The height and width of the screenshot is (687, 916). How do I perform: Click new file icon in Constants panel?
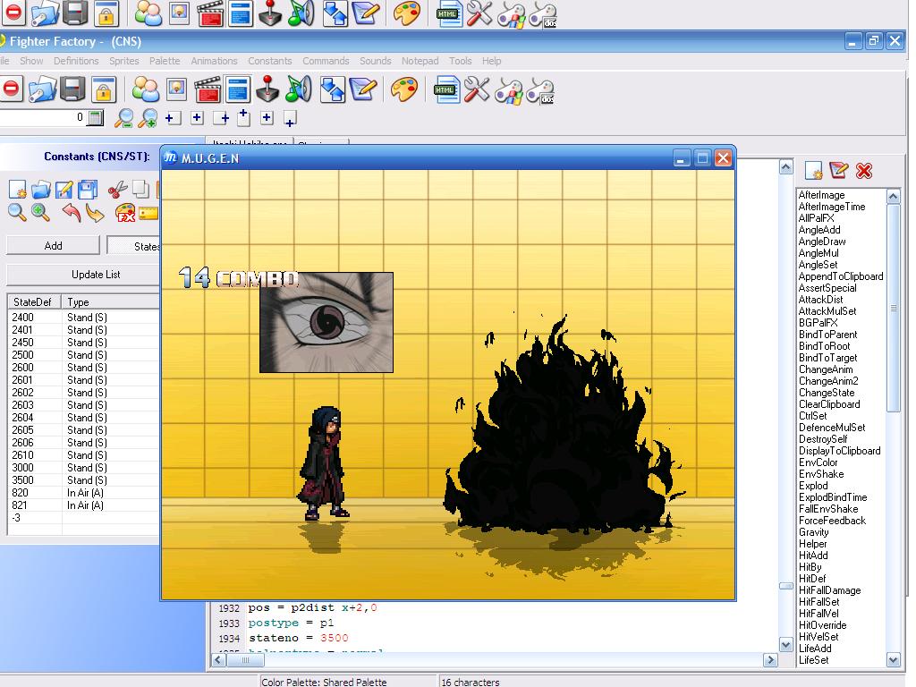(x=17, y=190)
